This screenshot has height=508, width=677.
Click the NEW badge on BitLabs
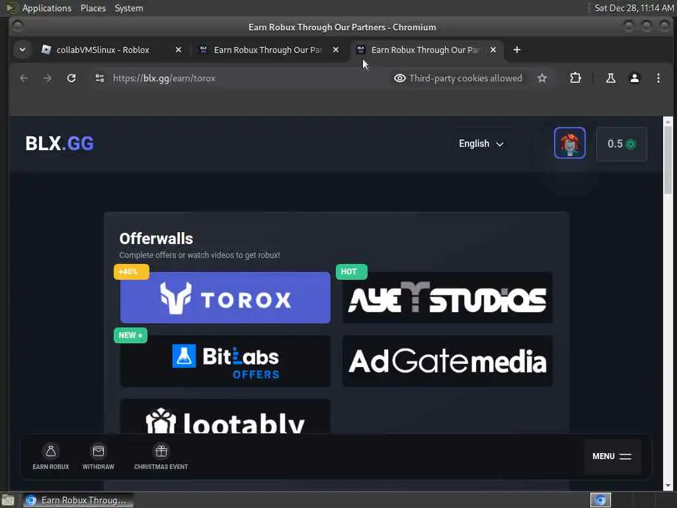tap(130, 335)
